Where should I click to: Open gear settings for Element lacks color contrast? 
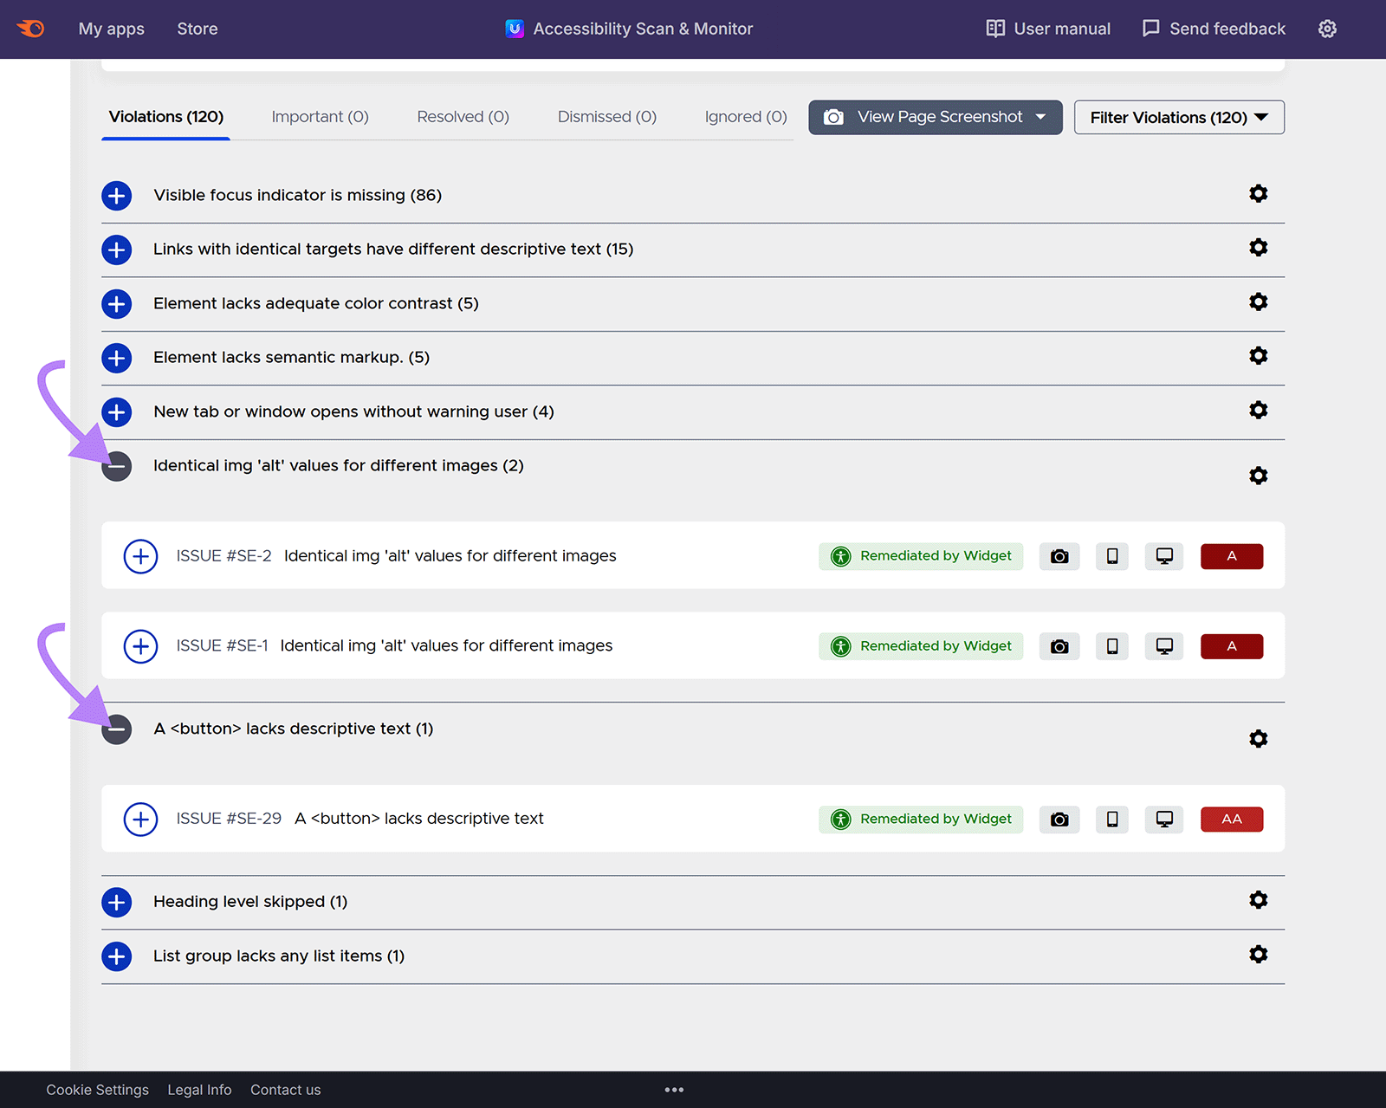(1258, 302)
